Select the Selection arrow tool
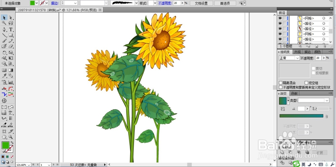 click(x=4, y=17)
